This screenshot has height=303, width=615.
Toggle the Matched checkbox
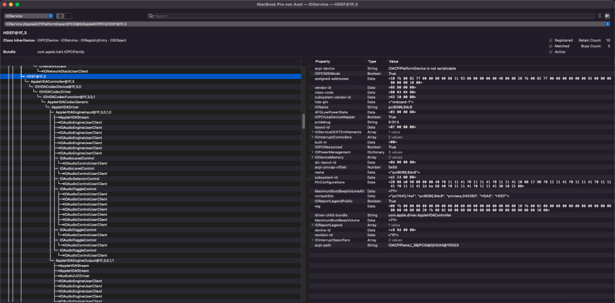tap(550, 46)
